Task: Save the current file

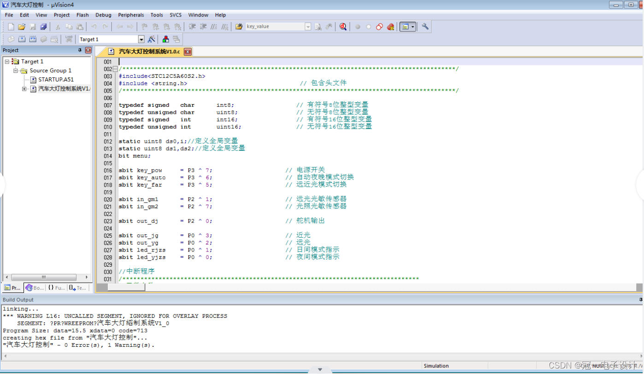Action: click(x=33, y=27)
